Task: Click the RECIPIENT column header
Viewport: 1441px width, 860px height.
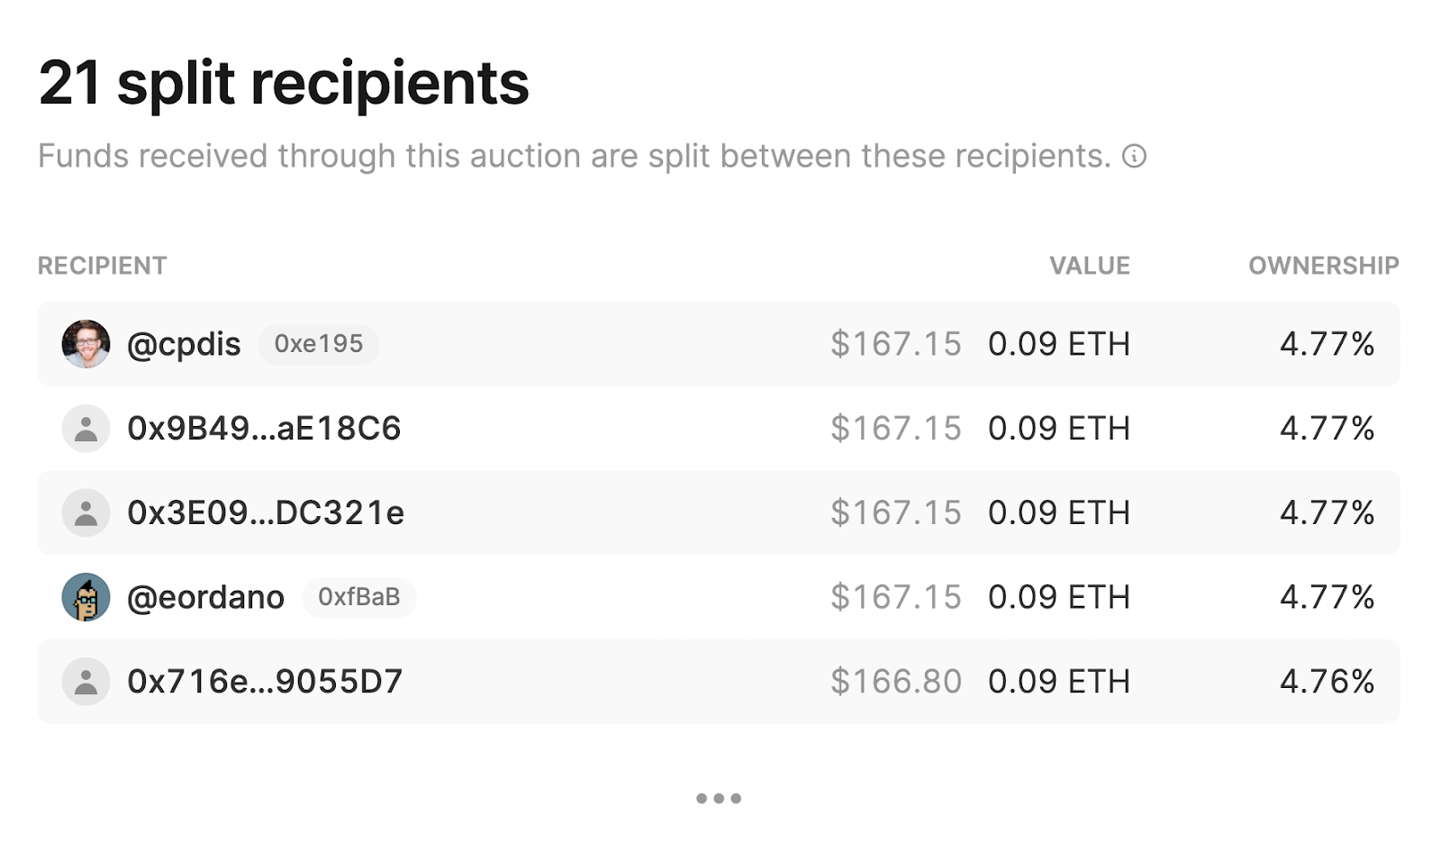Action: [103, 266]
